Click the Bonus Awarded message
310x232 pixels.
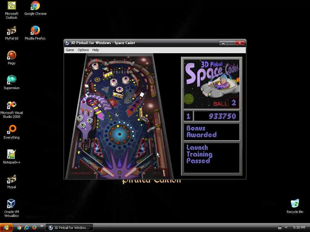coord(201,131)
